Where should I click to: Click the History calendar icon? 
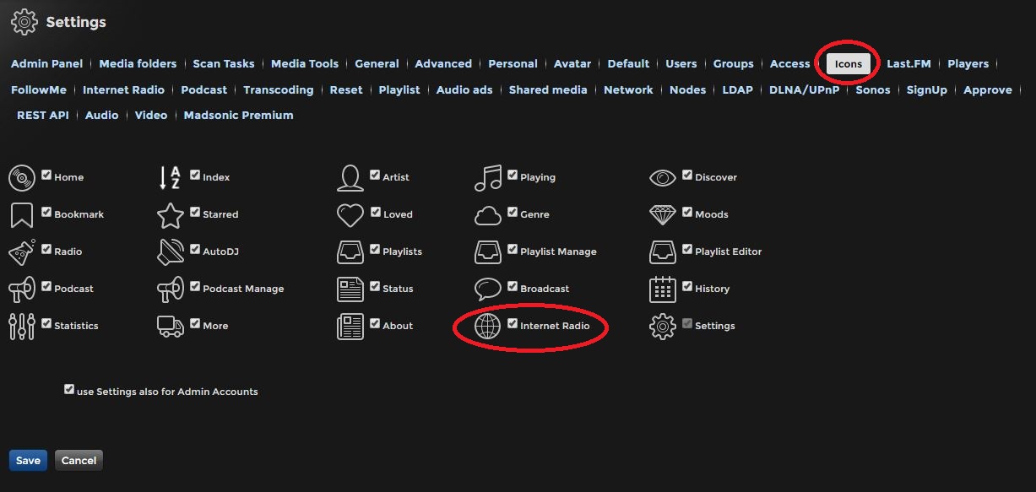point(663,289)
